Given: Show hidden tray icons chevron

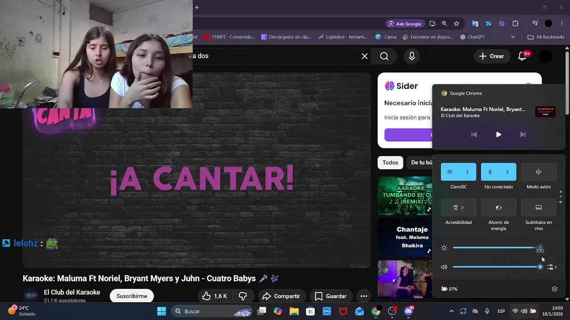Looking at the screenshot, I should tap(451, 311).
